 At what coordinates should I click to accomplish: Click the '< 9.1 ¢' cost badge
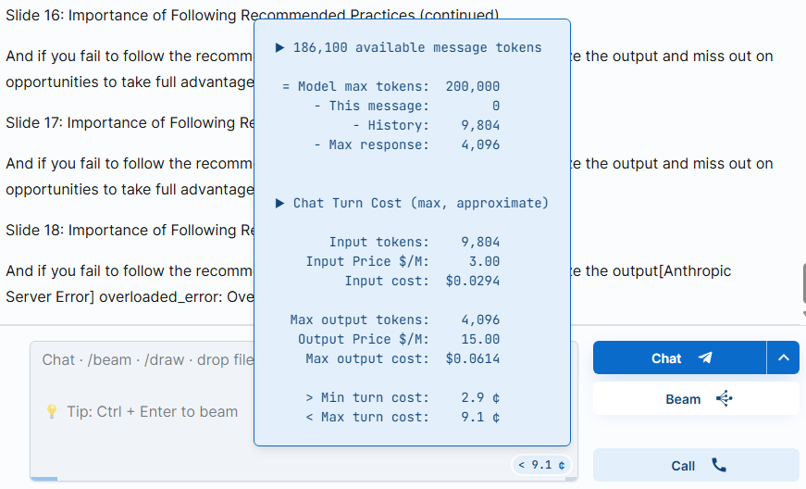pyautogui.click(x=541, y=464)
